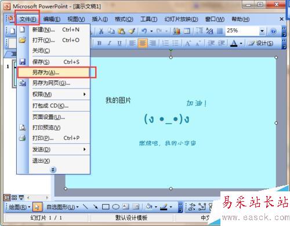This screenshot has height=226, width=290.
Task: Select the Rectangle drawing tool
Action: pos(106,207)
